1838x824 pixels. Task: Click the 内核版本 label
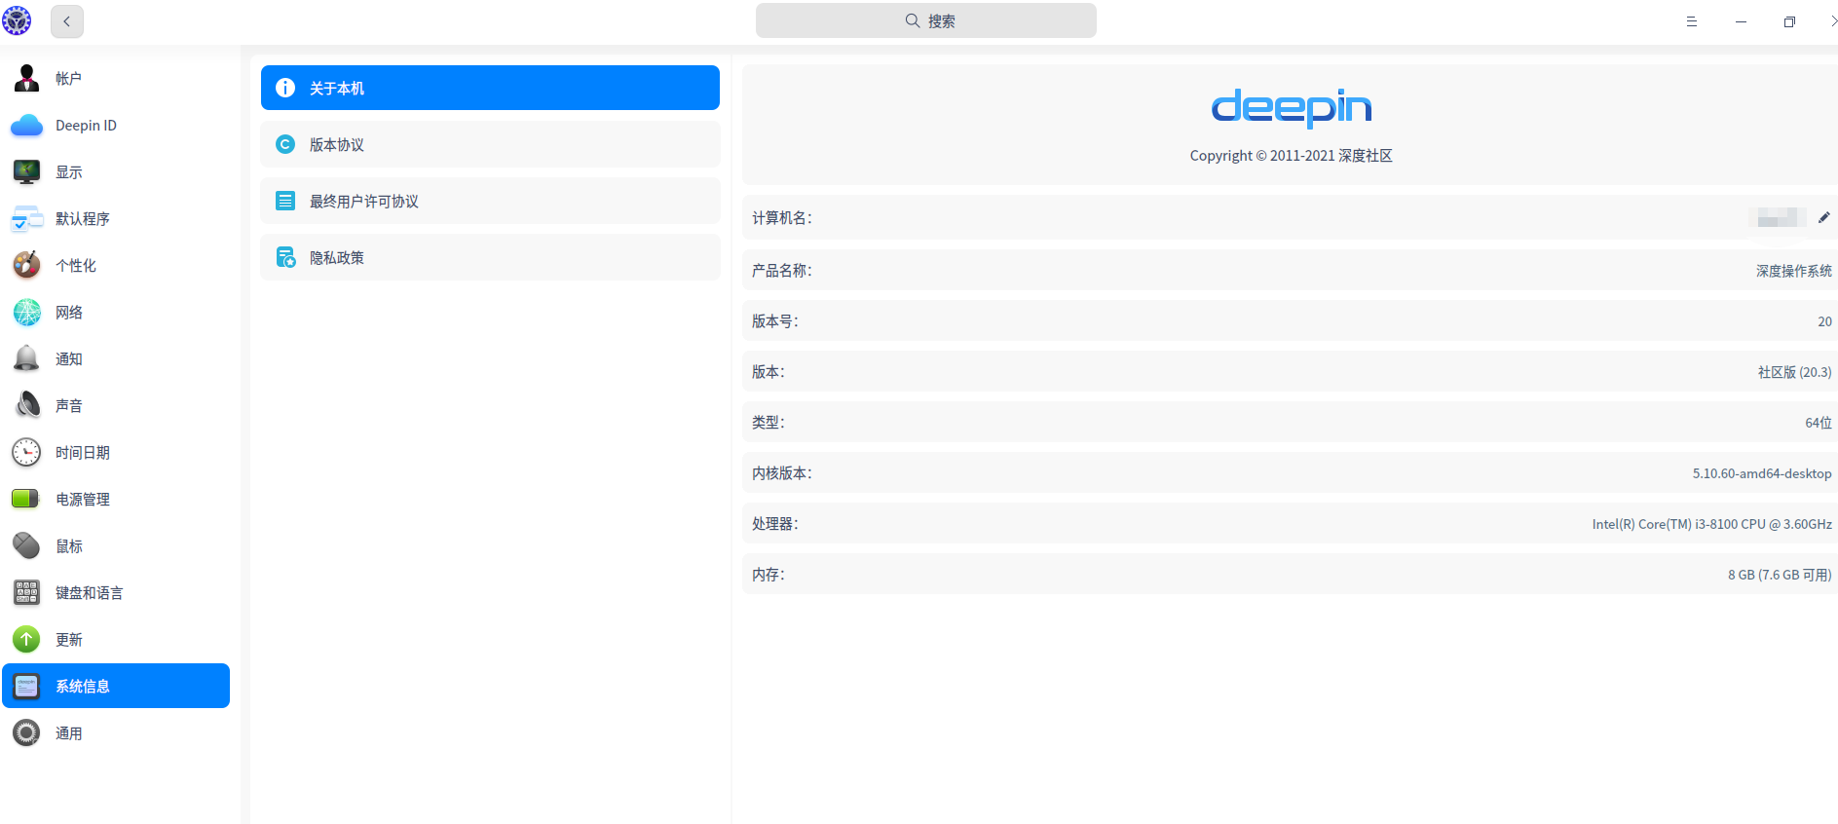(781, 473)
